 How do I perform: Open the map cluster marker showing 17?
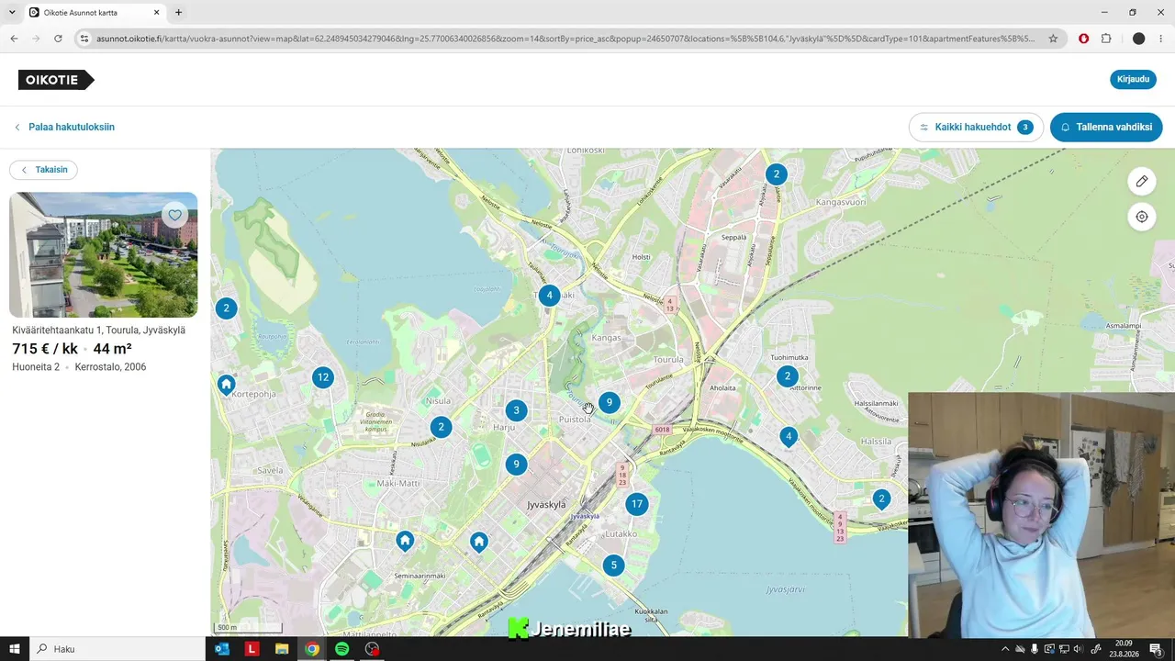636,504
